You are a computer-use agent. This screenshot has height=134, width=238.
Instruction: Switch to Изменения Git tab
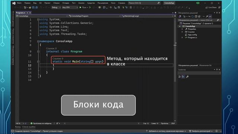(x=205, y=66)
